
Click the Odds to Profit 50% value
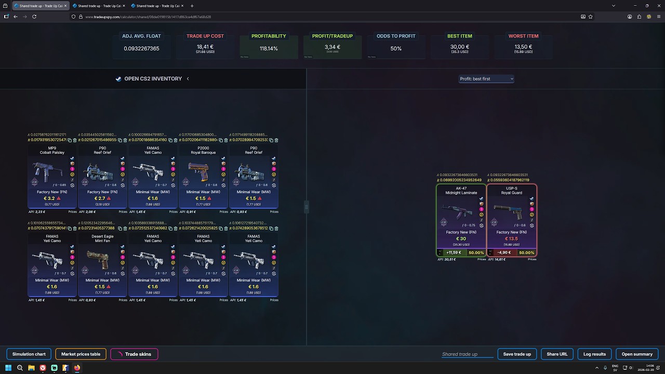pos(396,48)
